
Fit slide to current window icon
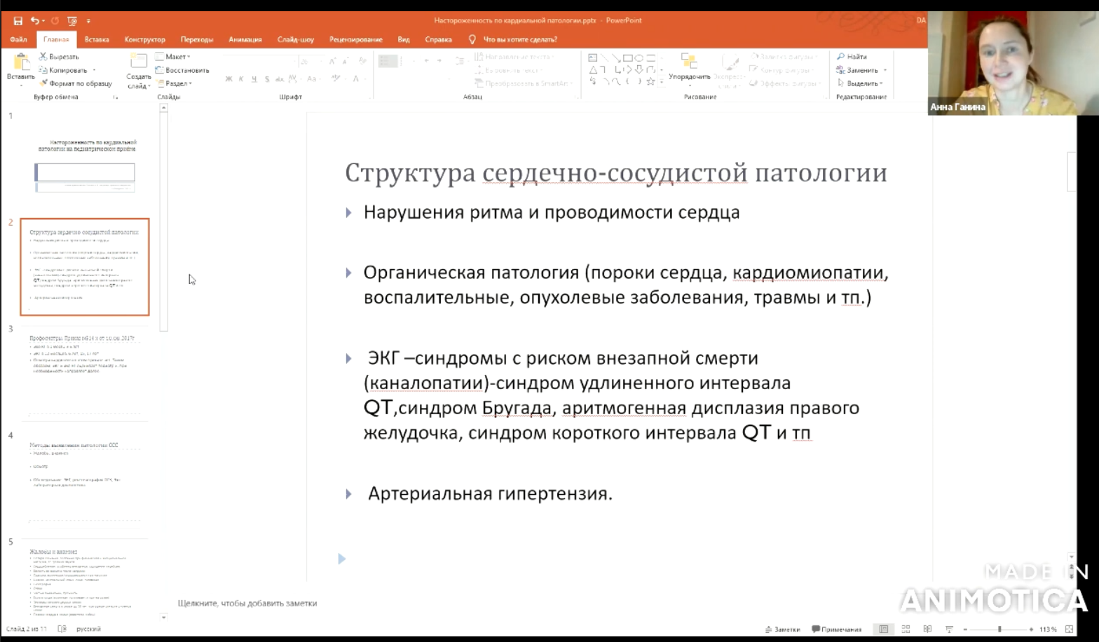(1069, 629)
